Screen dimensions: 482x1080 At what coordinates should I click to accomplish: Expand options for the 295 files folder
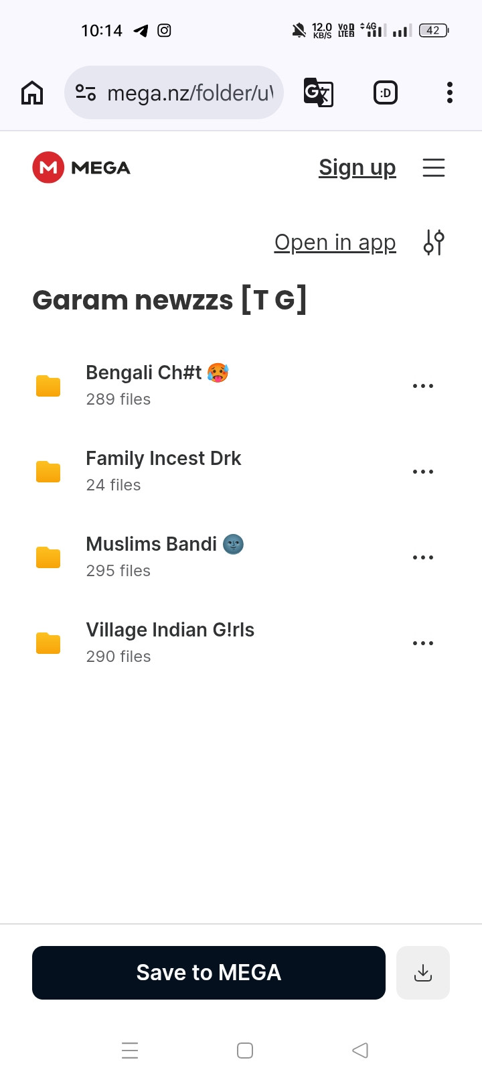(423, 557)
